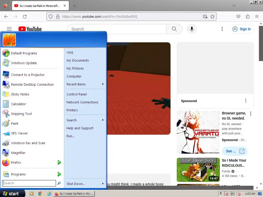Open the Save to Pocket button
Viewport: 263px width, 197px height.
(238, 16)
